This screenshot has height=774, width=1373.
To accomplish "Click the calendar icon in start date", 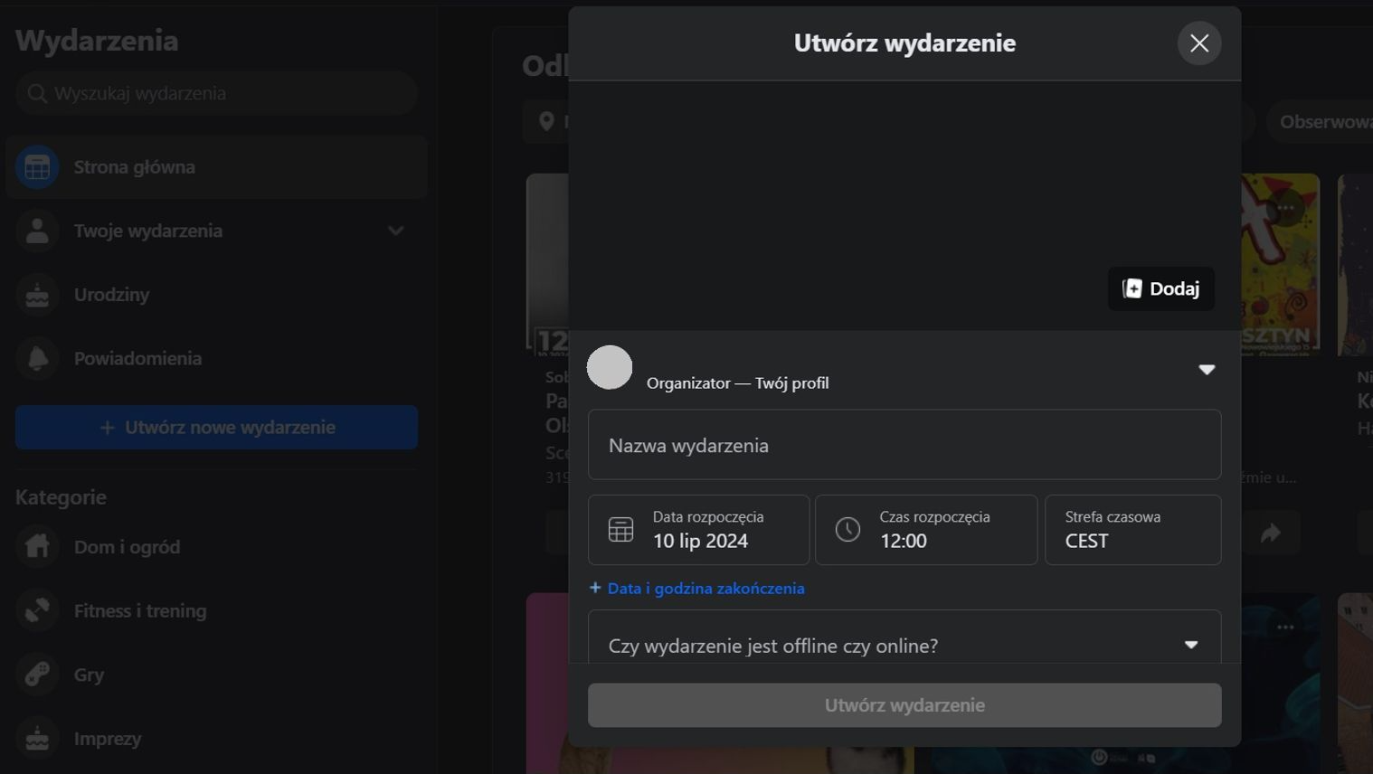I will [x=620, y=530].
